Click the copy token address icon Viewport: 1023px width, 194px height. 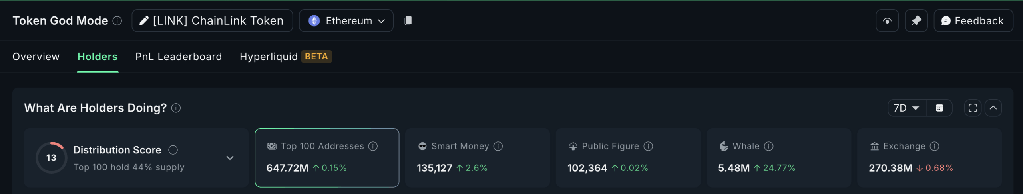click(x=408, y=21)
